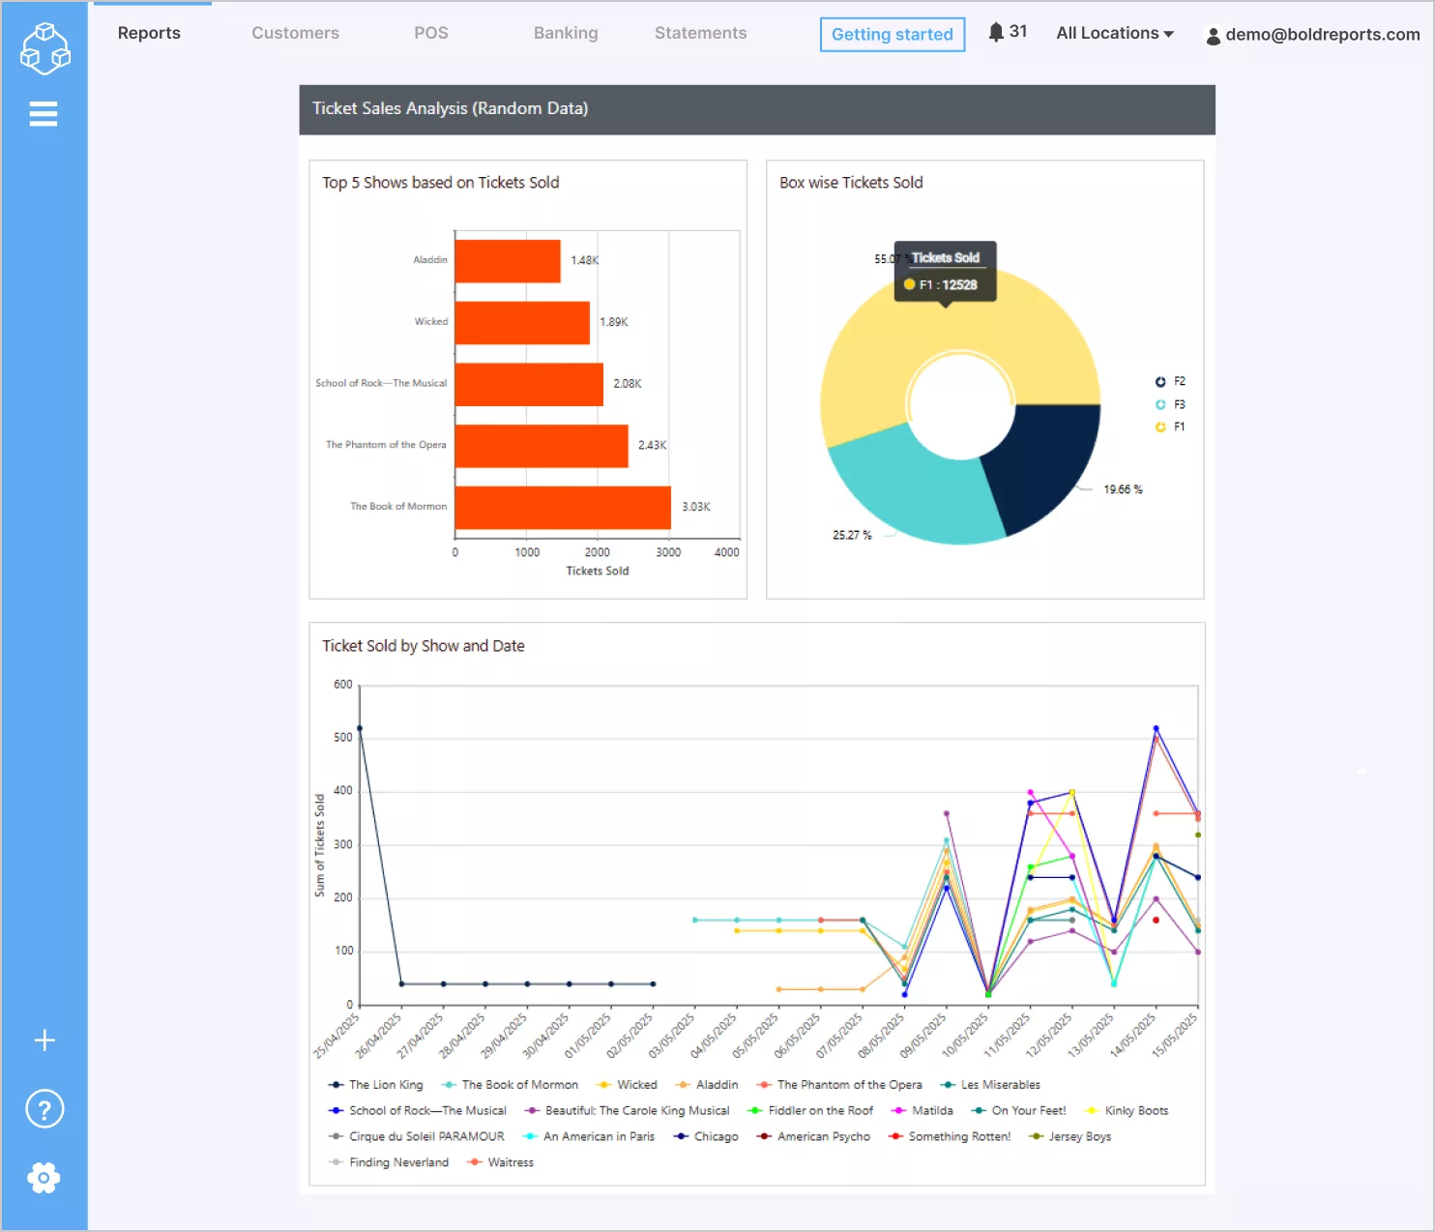Open help via the question mark icon
Image resolution: width=1435 pixels, height=1232 pixels.
(44, 1108)
